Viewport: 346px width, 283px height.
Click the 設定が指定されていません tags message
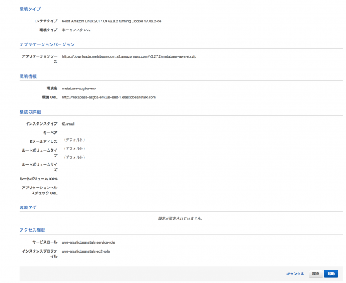point(181,218)
